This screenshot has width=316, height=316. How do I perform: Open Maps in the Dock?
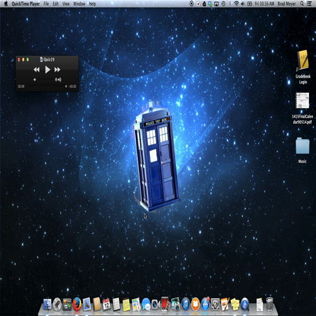click(x=136, y=304)
